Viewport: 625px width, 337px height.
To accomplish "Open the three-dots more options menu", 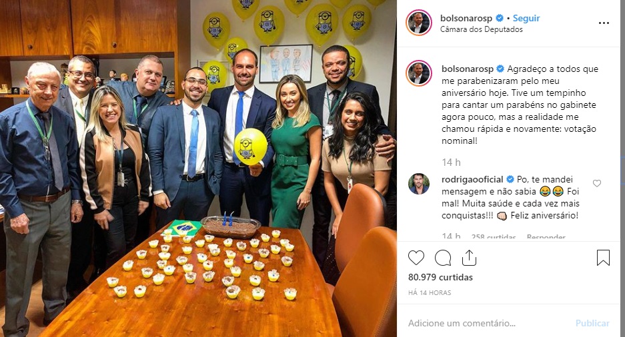I will 604,23.
